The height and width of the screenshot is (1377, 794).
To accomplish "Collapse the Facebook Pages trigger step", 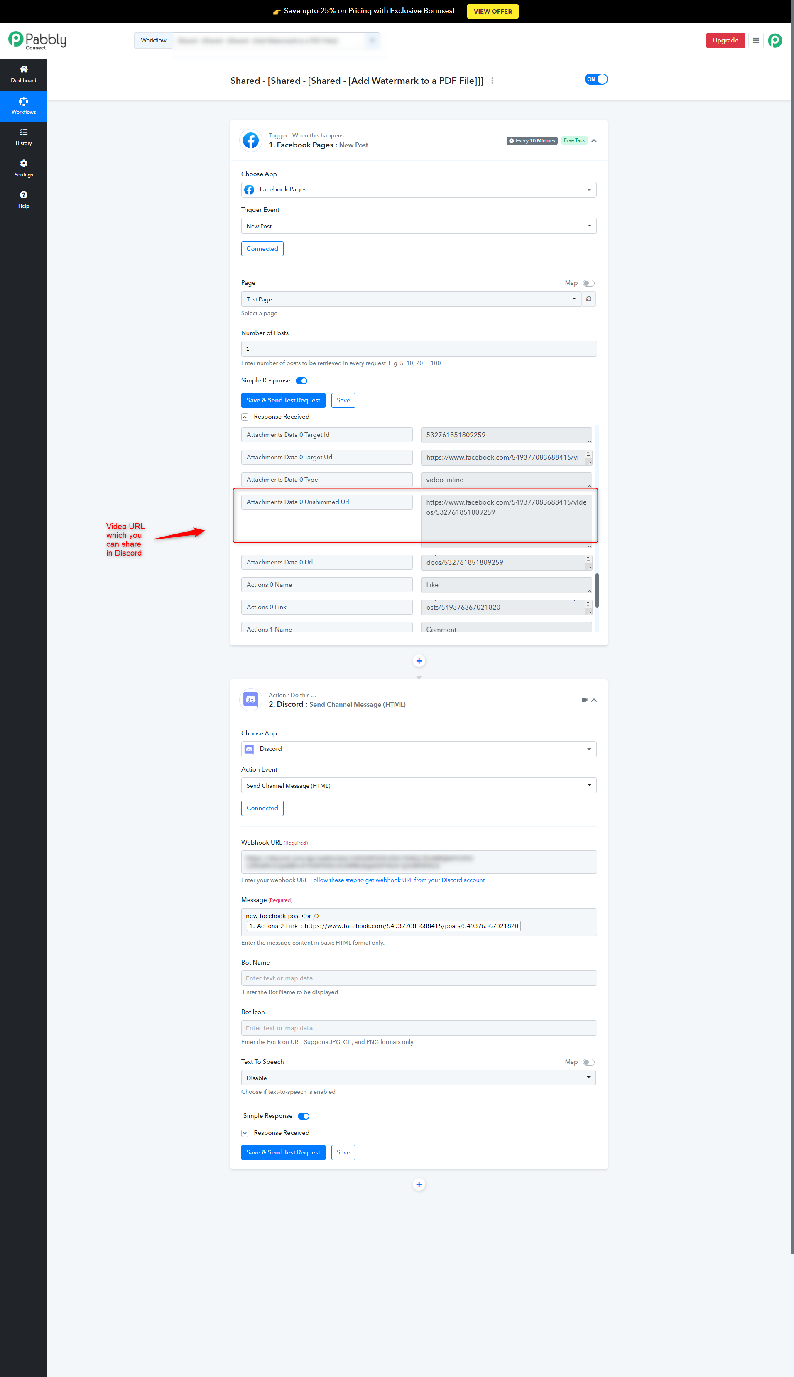I will coord(594,141).
